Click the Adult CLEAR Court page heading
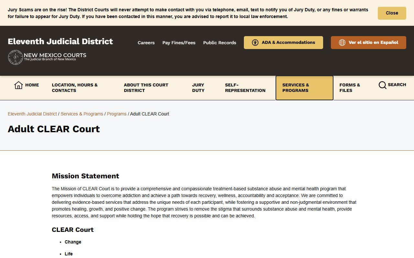The image size is (414, 258). click(54, 129)
